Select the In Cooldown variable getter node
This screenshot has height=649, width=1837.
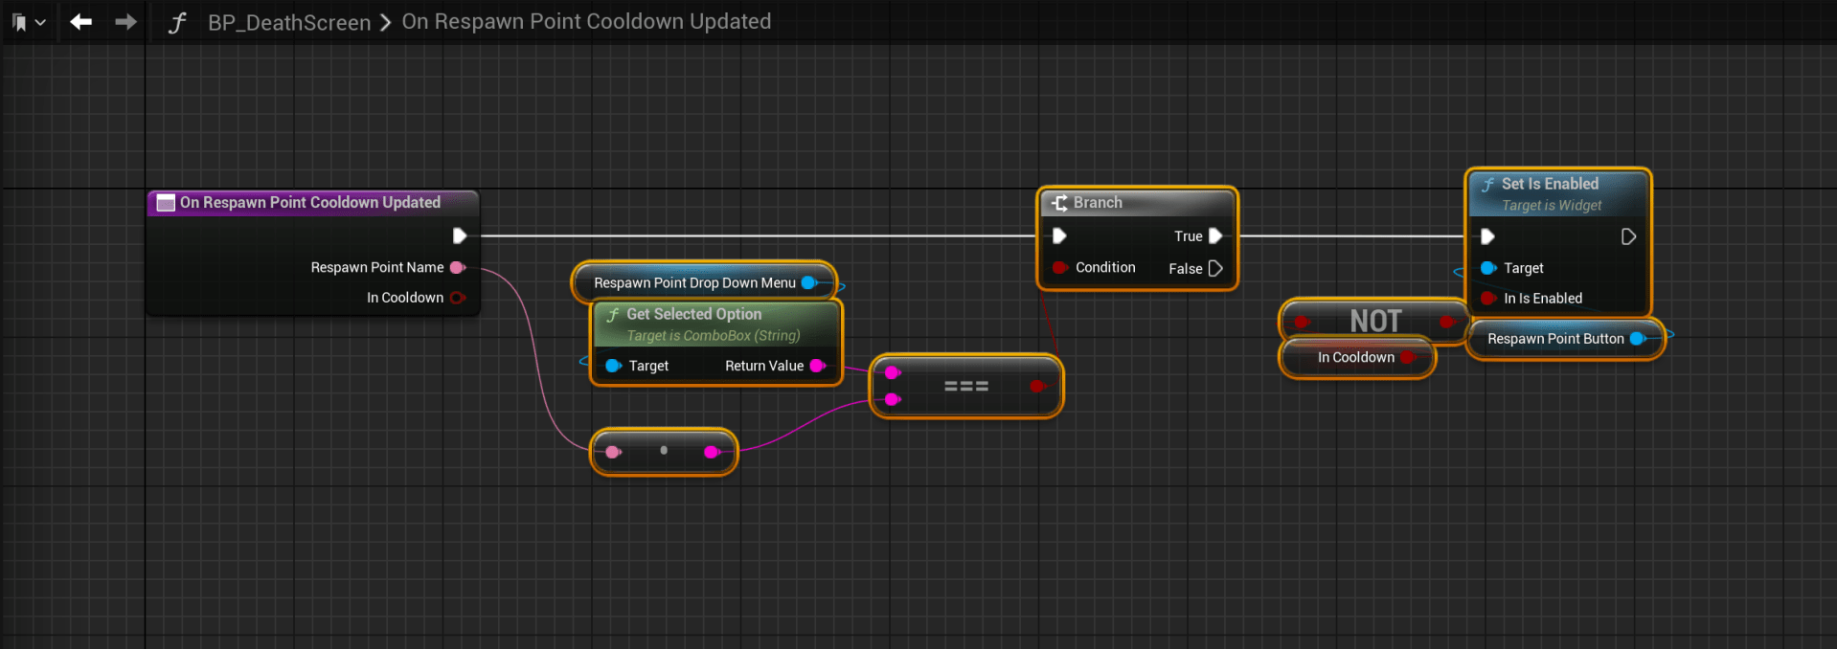pyautogui.click(x=1357, y=357)
